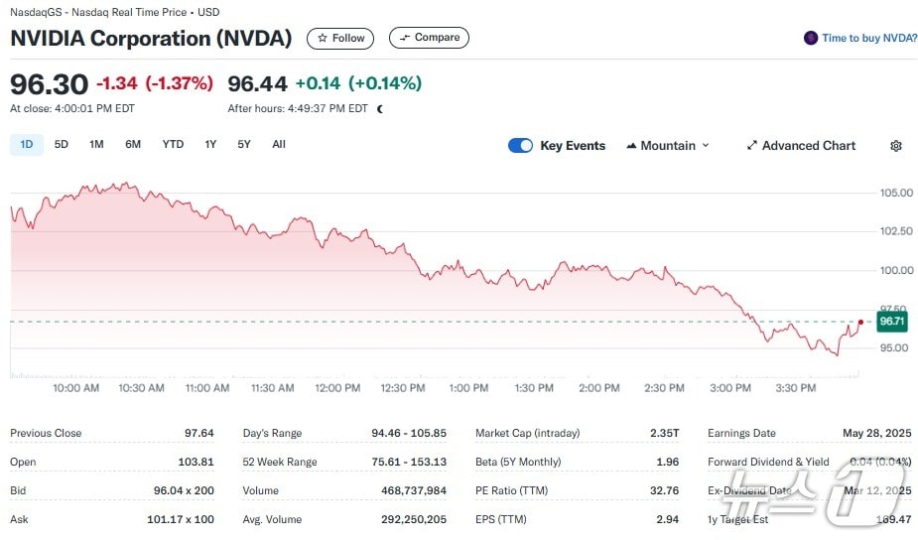This screenshot has width=918, height=540.
Task: Click the 96.71 price label on chart axis
Action: pos(892,322)
